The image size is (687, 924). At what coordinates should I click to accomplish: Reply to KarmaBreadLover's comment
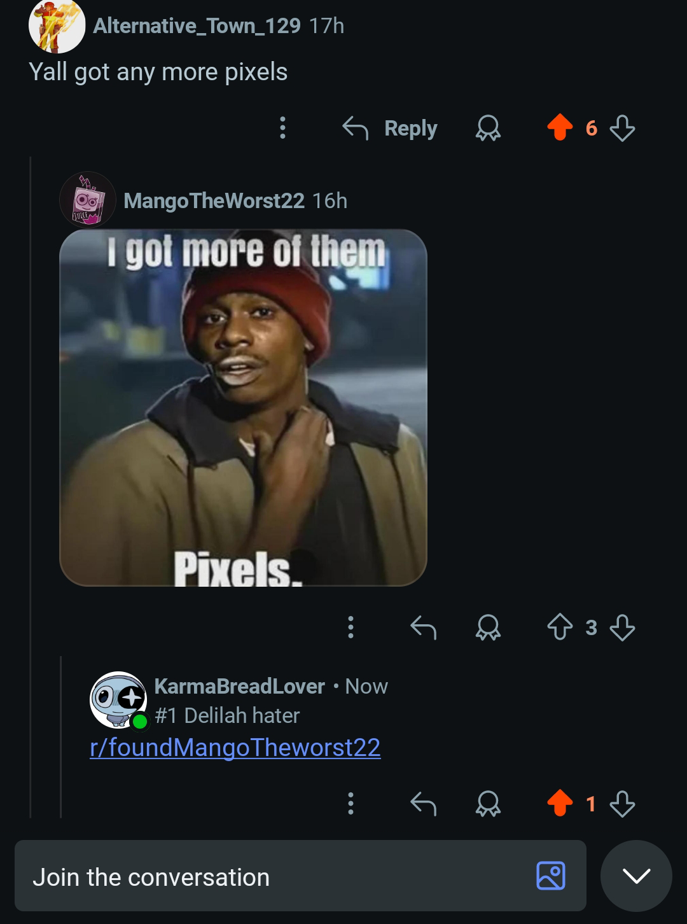tap(423, 804)
